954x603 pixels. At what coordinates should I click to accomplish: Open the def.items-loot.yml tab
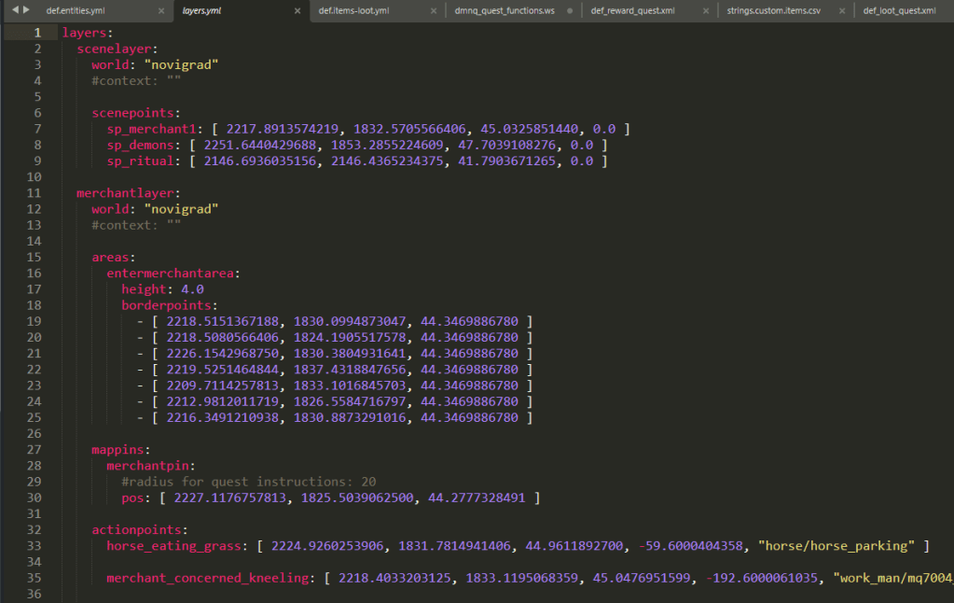click(x=353, y=11)
